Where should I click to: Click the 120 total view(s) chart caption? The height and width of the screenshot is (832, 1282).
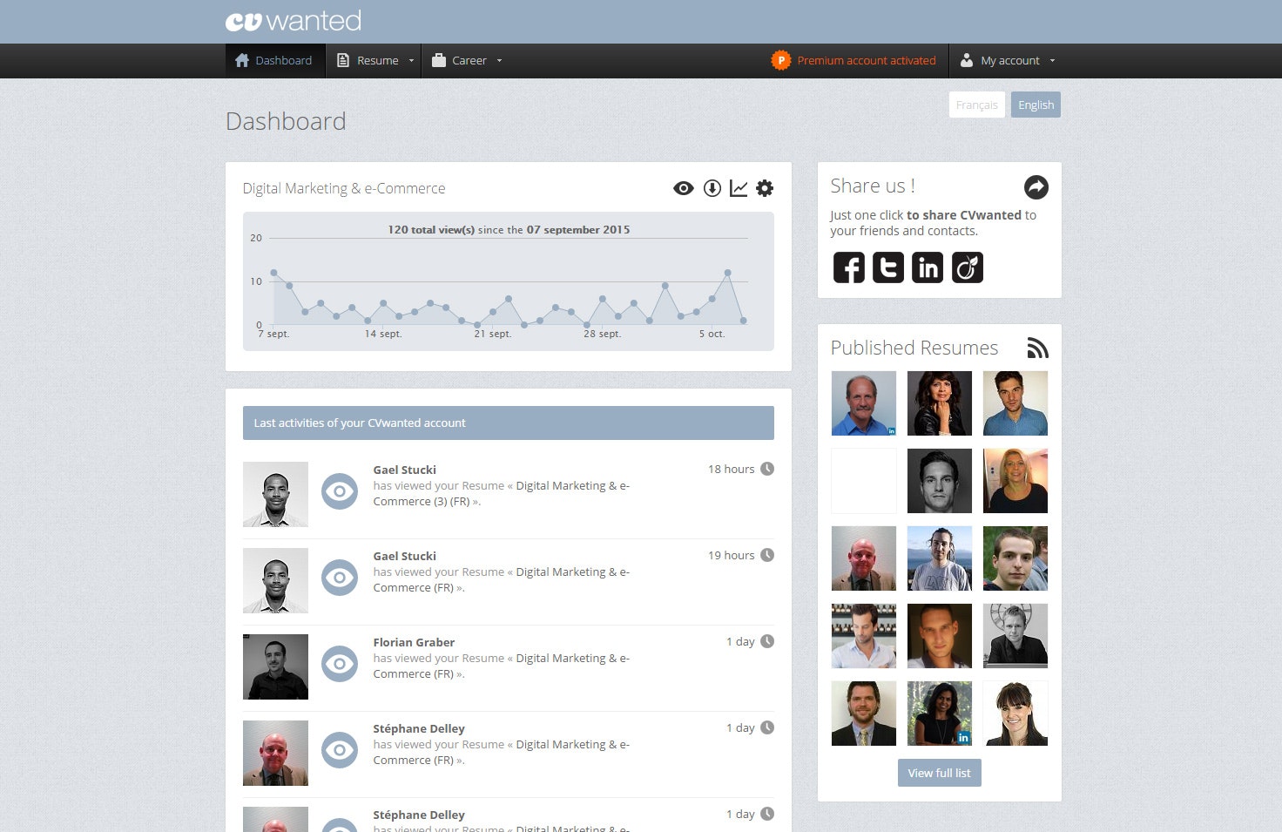(x=509, y=230)
